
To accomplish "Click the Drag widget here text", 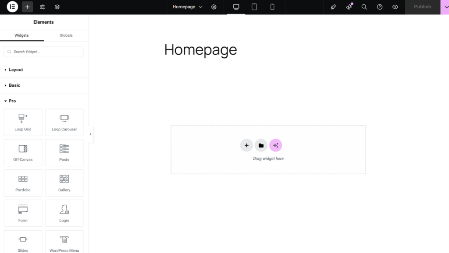I will coord(268,158).
